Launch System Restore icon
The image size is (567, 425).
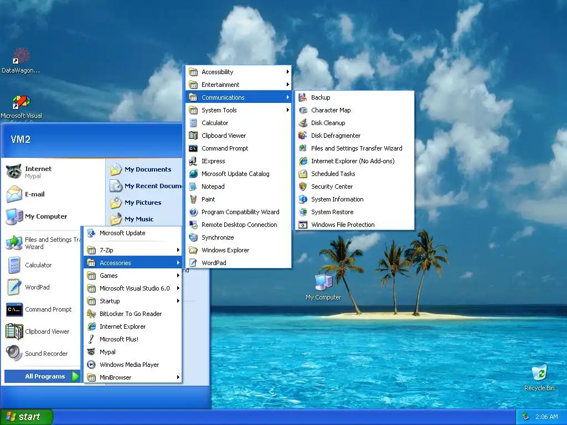click(303, 212)
